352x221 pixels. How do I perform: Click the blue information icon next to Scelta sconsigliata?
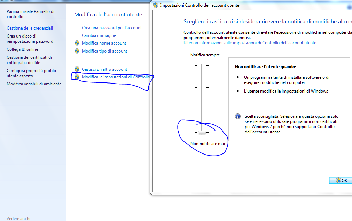[x=238, y=116]
